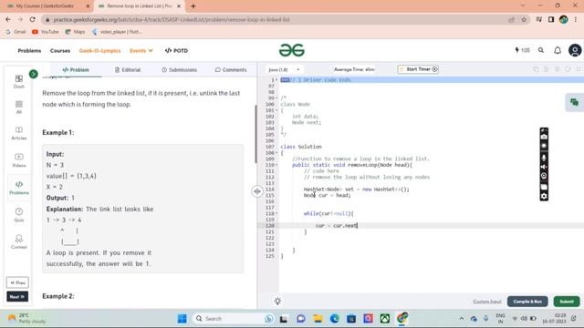Open Courses in the top menu
Image resolution: width=584 pixels, height=328 pixels.
[x=60, y=51]
